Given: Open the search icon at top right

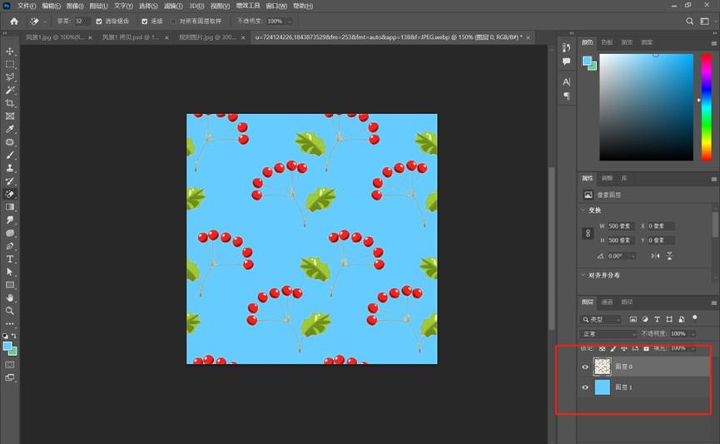Looking at the screenshot, I should [x=689, y=21].
